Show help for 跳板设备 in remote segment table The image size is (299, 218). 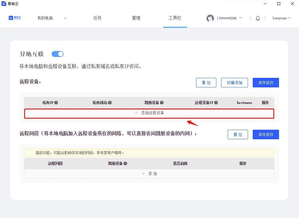(125, 163)
